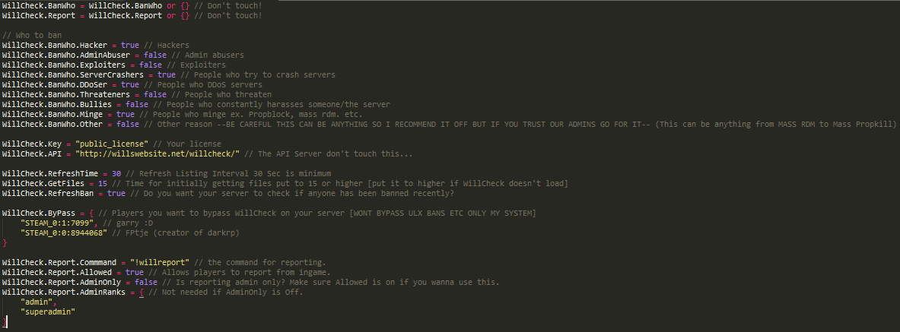900x332 pixels.
Task: Click the true value on the BanWho.Hacker line
Action: [x=130, y=46]
